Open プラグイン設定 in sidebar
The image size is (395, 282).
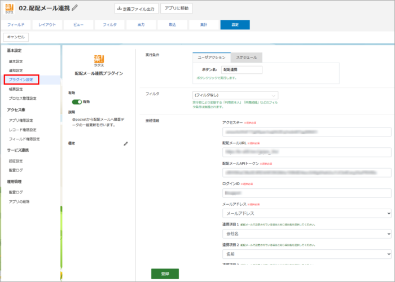pyautogui.click(x=21, y=80)
